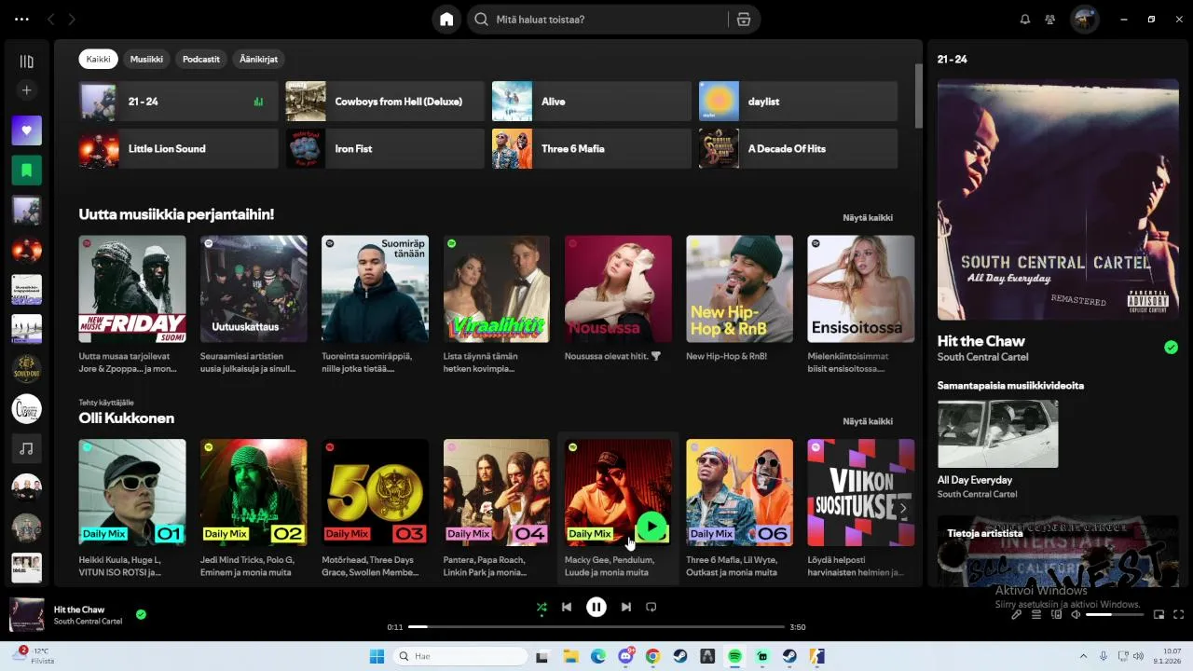Expand the system tray hidden icons chevron
The height and width of the screenshot is (671, 1193).
[1083, 656]
